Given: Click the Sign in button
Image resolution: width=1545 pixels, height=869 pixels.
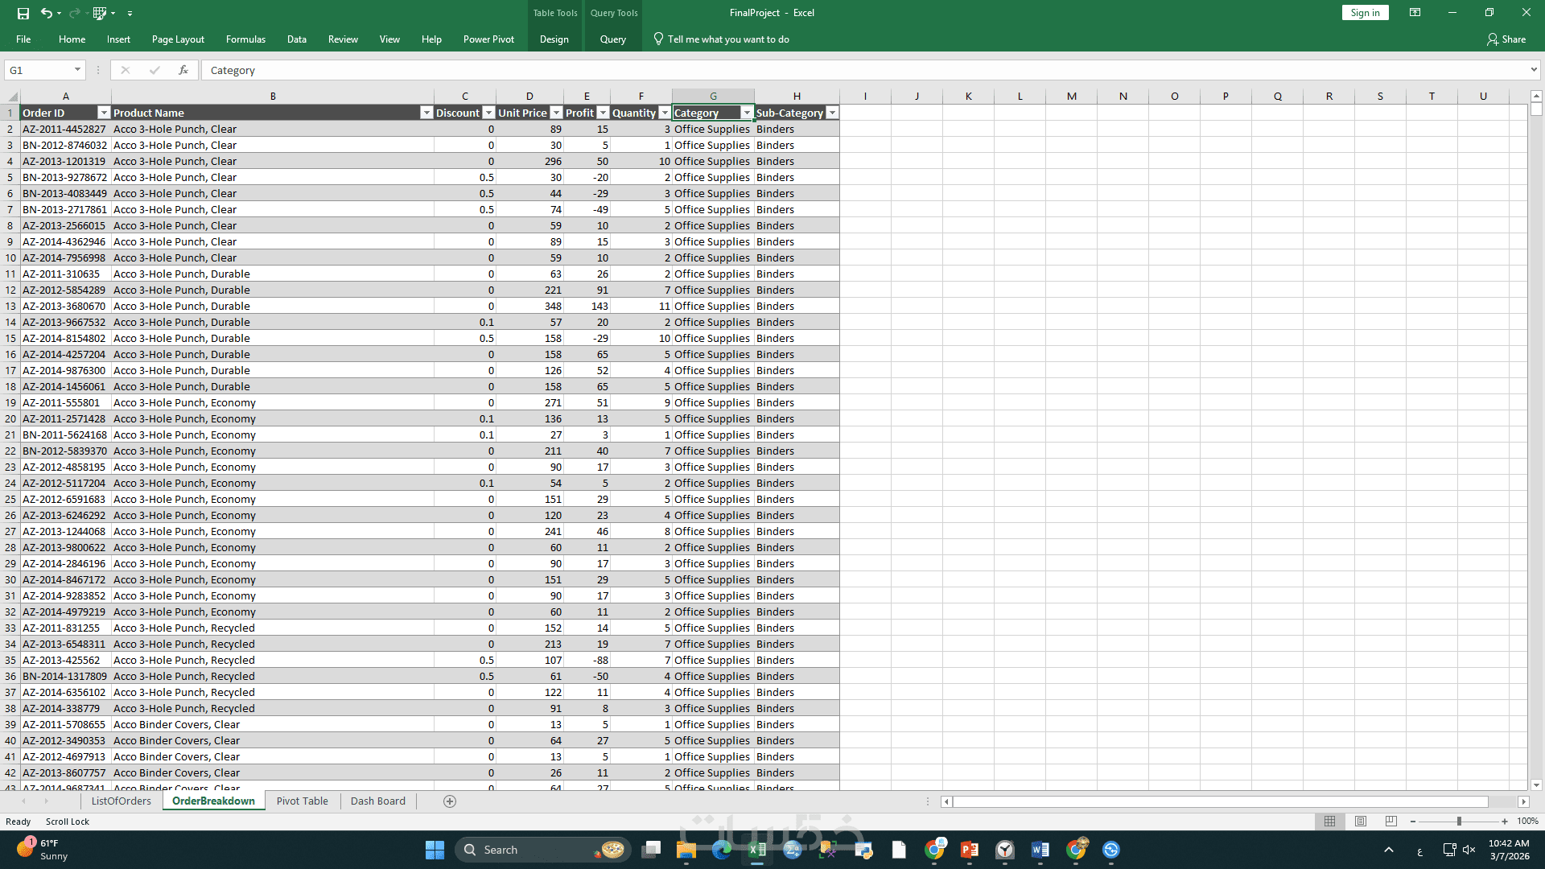Looking at the screenshot, I should coord(1365,13).
